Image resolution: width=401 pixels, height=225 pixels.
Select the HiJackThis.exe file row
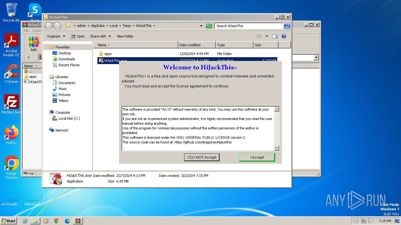point(187,61)
